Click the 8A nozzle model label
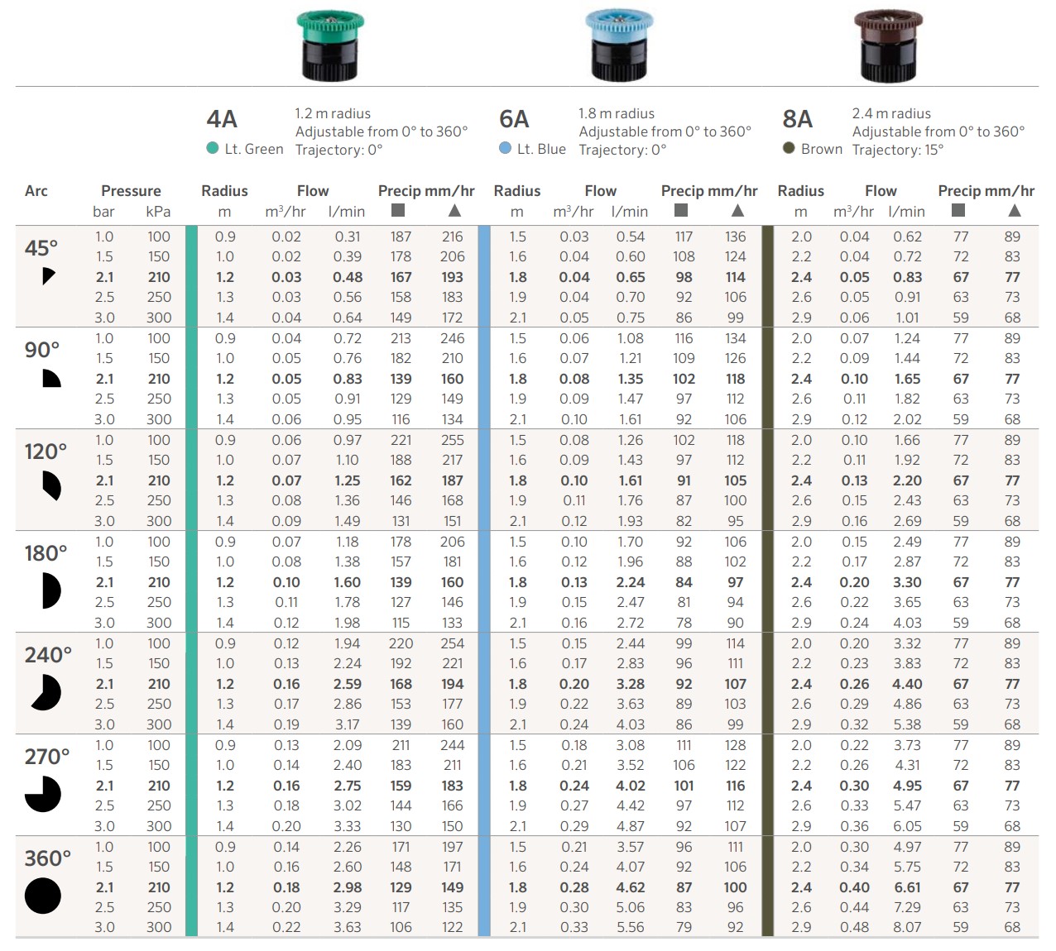The width and height of the screenshot is (1056, 951). coord(798,119)
